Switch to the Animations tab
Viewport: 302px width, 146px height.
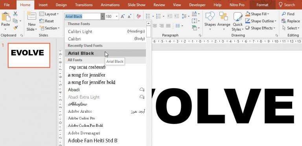[110, 5]
